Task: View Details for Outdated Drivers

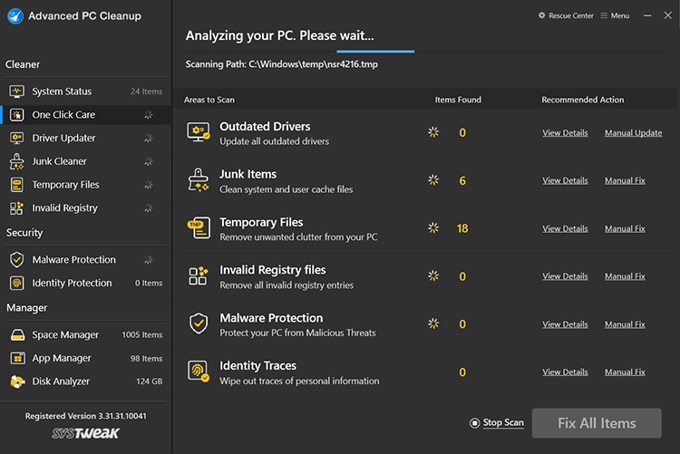Action: click(x=565, y=133)
